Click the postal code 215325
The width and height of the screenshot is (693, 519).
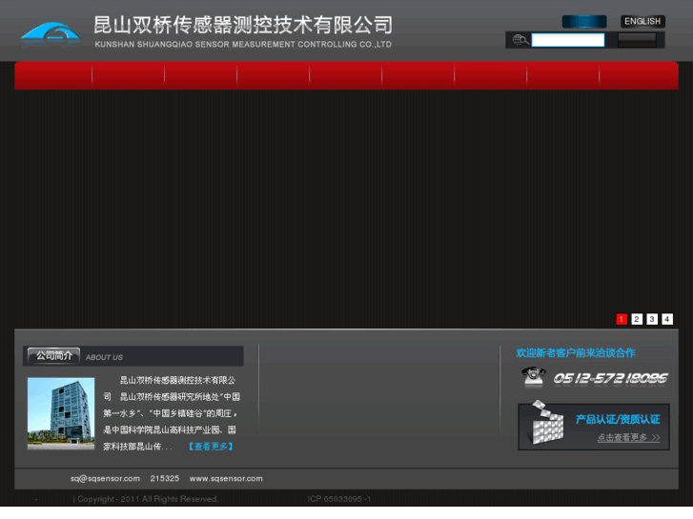164,478
